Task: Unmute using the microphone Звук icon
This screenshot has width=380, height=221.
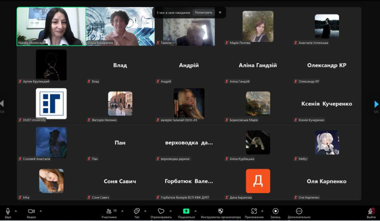Action: click(8, 211)
